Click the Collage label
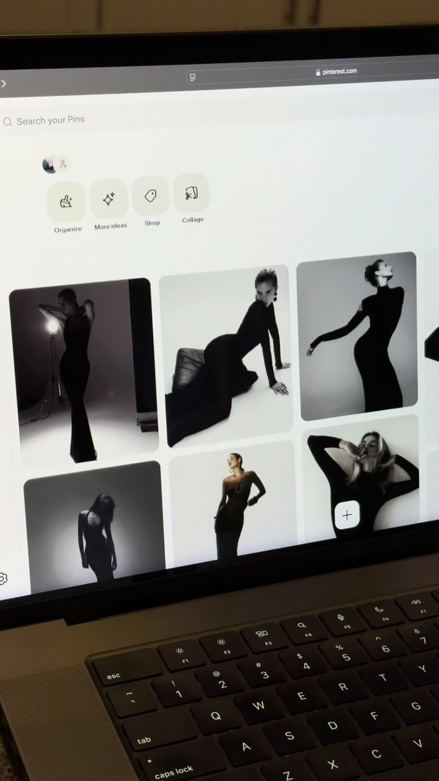Image resolution: width=439 pixels, height=781 pixels. [193, 220]
